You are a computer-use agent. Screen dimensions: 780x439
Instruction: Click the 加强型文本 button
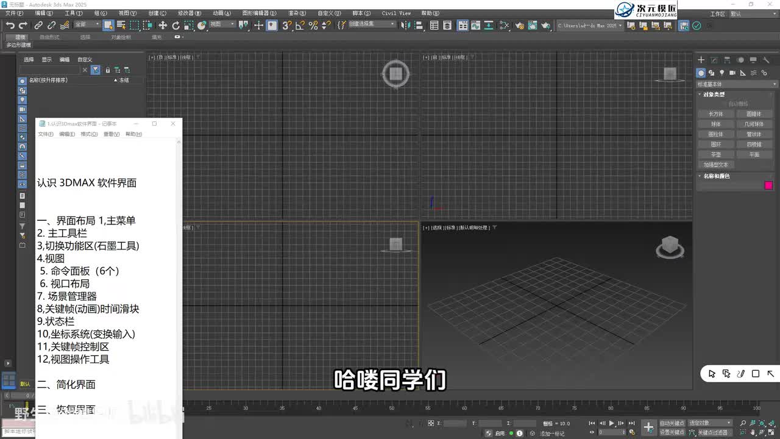(716, 165)
